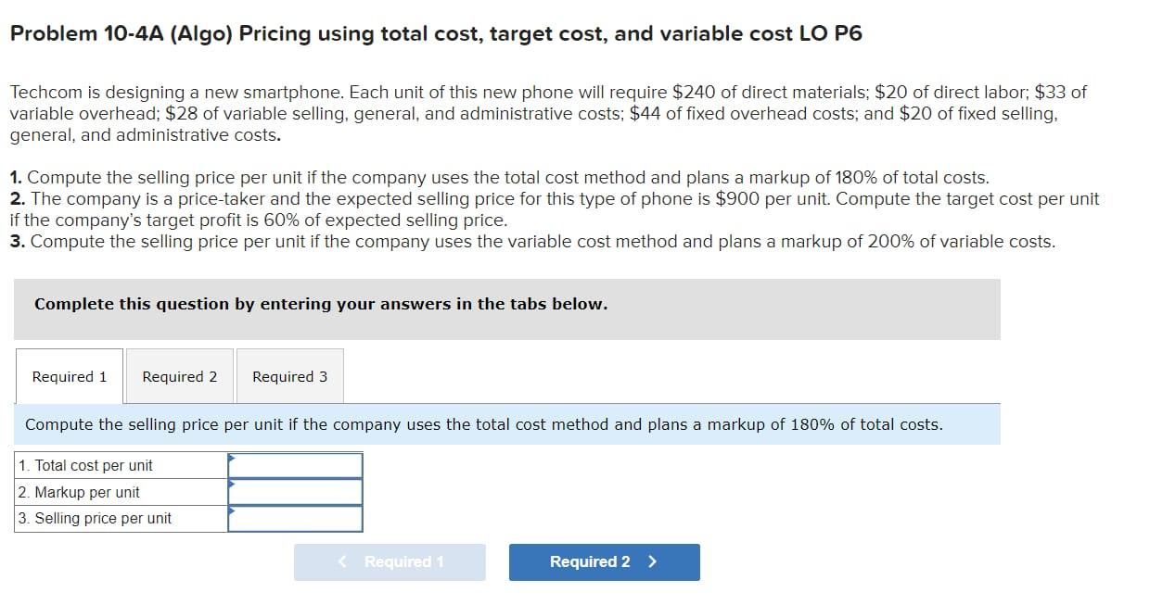Switch to the Required 3 tab
The width and height of the screenshot is (1163, 605).
[289, 376]
